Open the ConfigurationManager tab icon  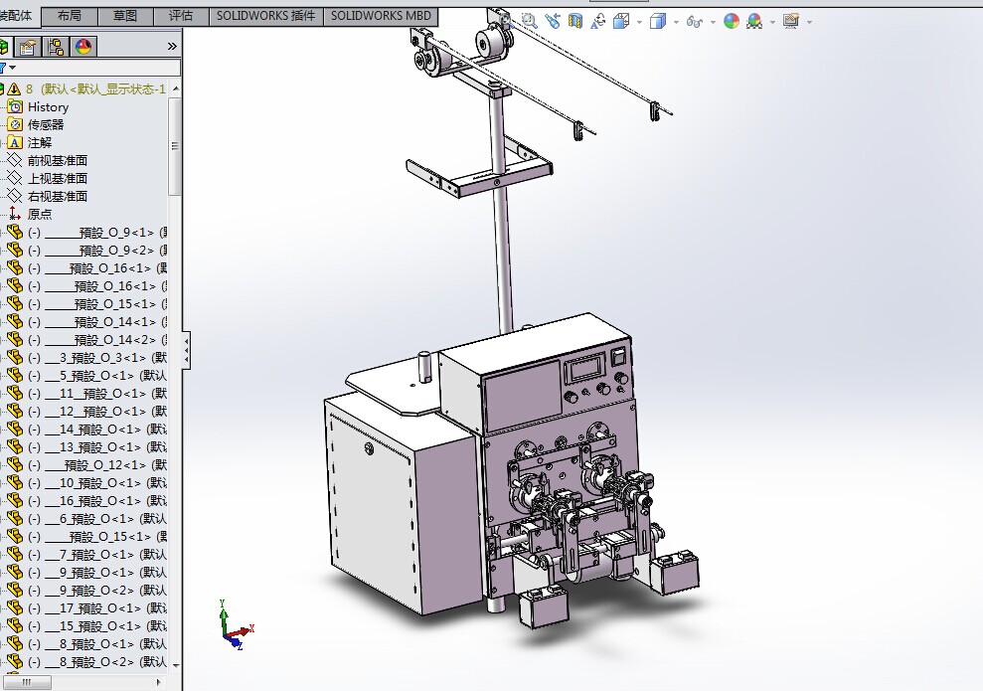point(56,47)
